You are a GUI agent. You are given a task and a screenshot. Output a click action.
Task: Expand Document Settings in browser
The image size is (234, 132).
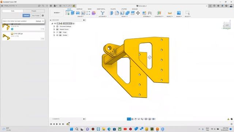coord(54,26)
